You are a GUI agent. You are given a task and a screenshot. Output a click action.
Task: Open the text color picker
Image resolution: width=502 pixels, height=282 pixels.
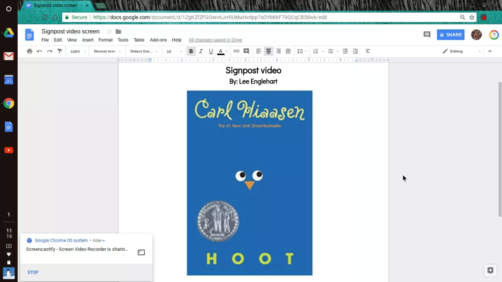point(222,51)
